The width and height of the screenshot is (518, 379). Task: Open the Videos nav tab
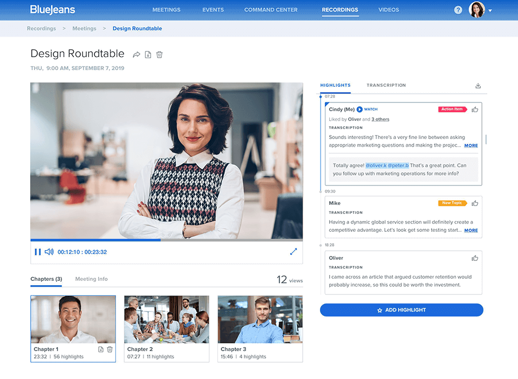[388, 10]
